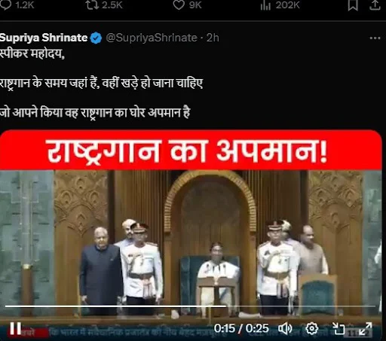
Task: Share the post using the upload arrow icon
Action: pyautogui.click(x=375, y=5)
